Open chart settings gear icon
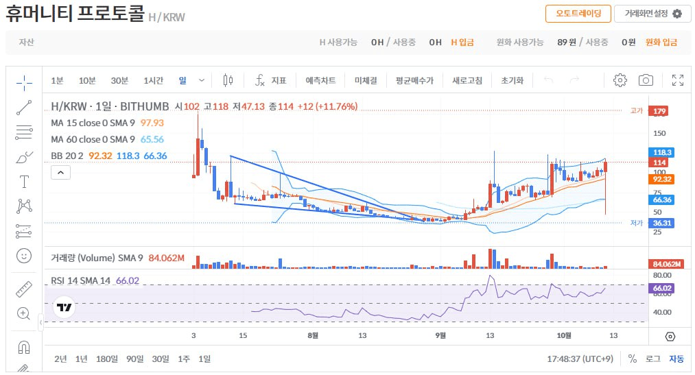695x375 pixels. [x=620, y=80]
